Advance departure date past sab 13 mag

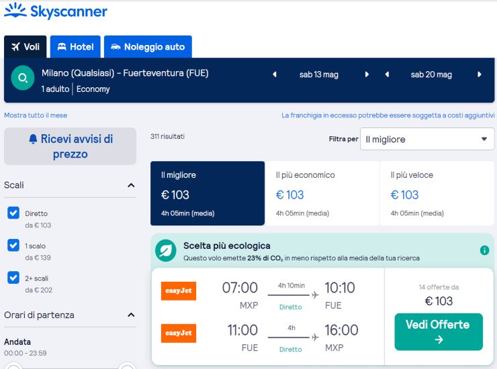[x=367, y=74]
